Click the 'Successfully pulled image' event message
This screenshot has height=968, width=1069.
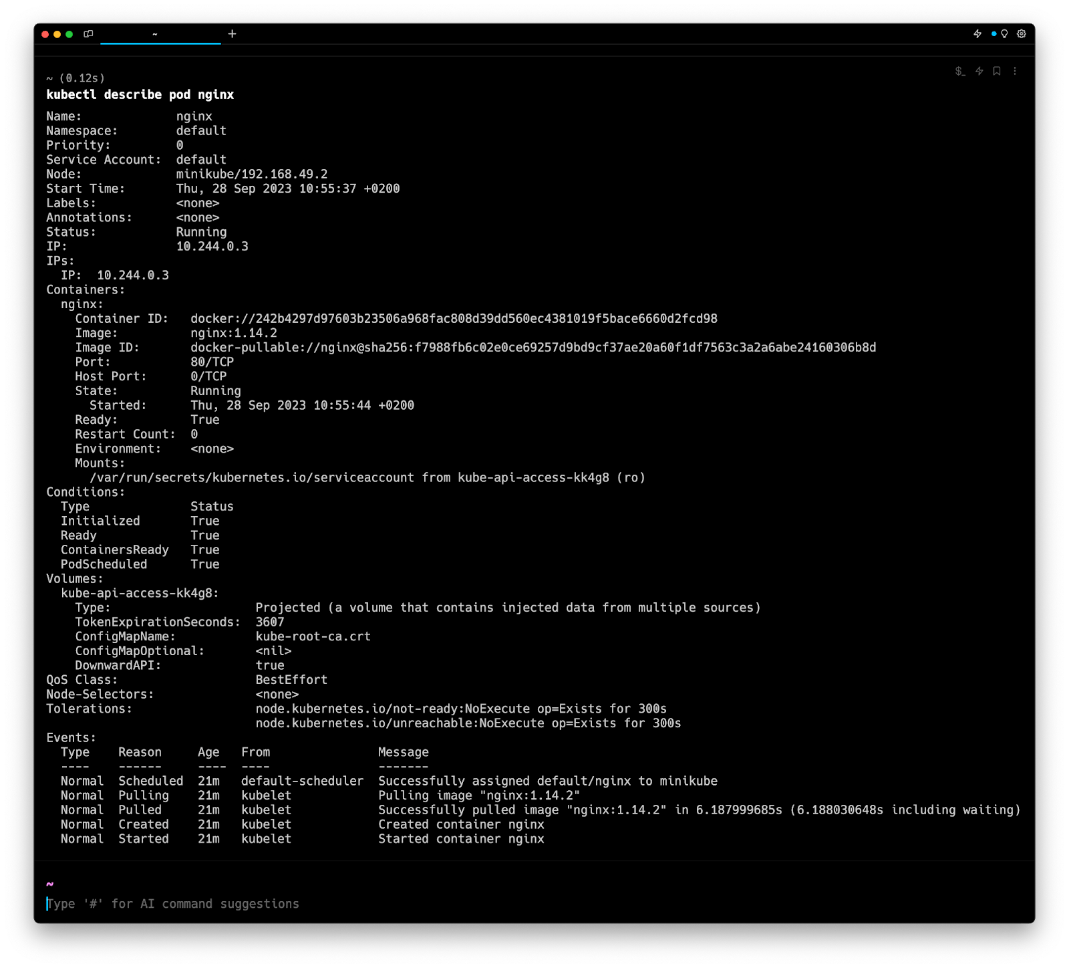(699, 810)
